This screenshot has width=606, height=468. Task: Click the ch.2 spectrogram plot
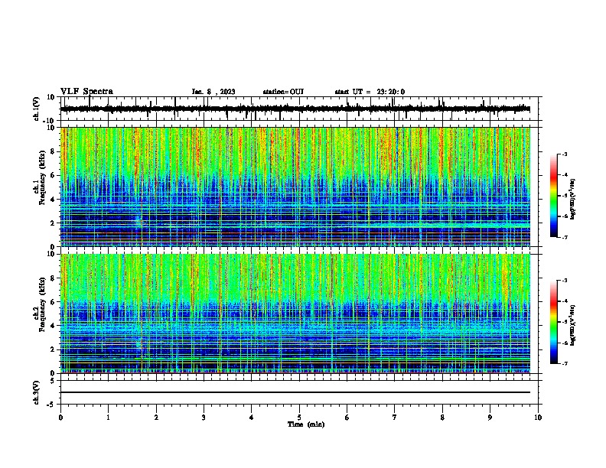pyautogui.click(x=295, y=314)
